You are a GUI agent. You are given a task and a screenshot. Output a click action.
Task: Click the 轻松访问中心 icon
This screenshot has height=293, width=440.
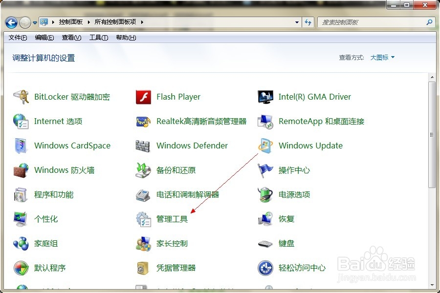click(265, 268)
